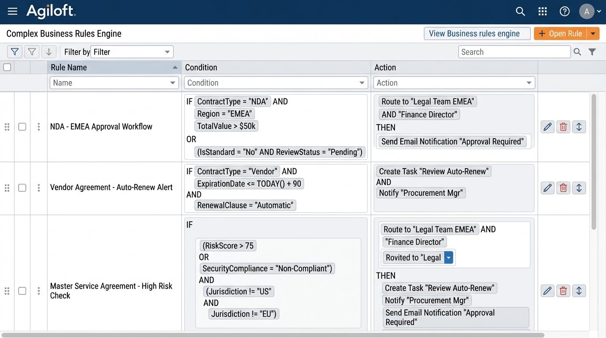Select the Vendor Agreement rule checkbox
Viewport: 606px width, 338px height.
click(22, 187)
